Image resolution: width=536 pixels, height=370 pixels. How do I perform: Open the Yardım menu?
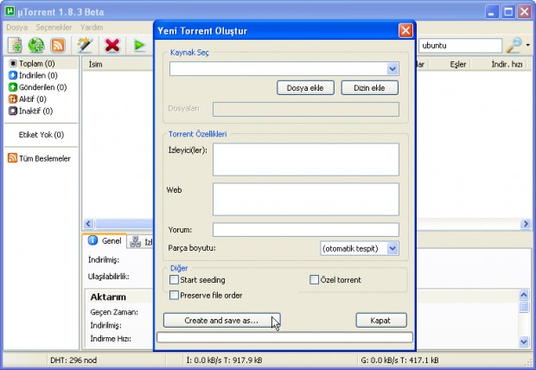(x=92, y=28)
